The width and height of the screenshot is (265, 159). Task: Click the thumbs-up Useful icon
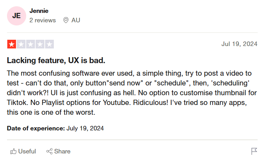coord(14,151)
